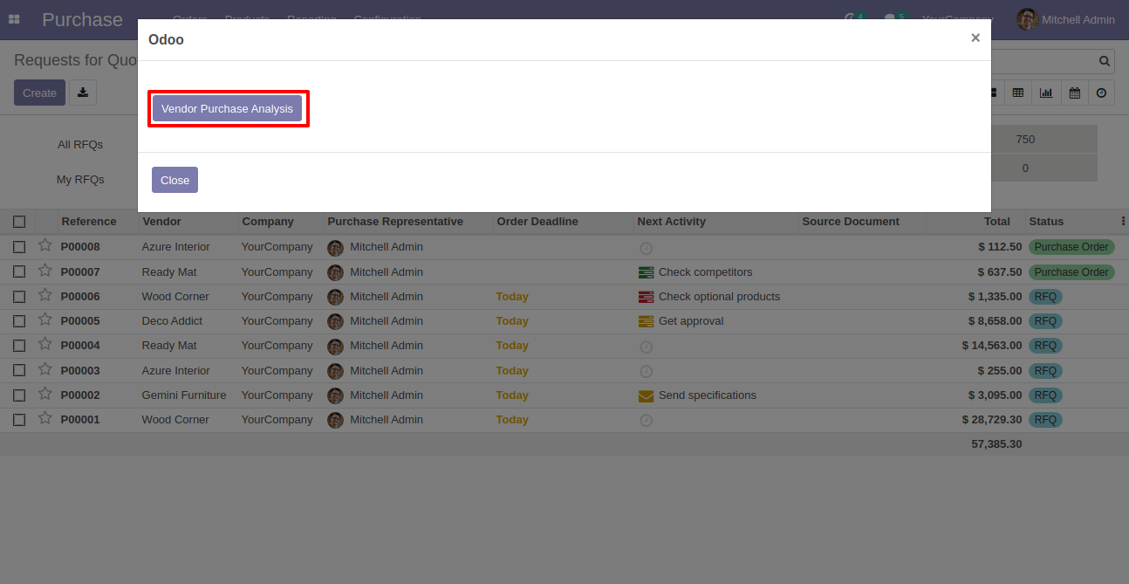Click the activity clock icon for P00008
The width and height of the screenshot is (1129, 584).
click(646, 248)
